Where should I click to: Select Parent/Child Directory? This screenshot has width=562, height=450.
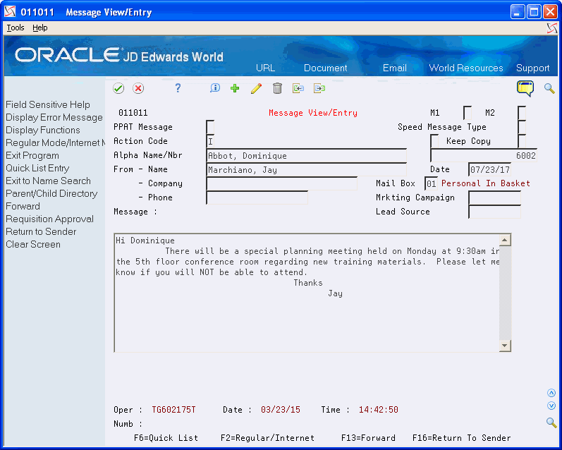51,193
